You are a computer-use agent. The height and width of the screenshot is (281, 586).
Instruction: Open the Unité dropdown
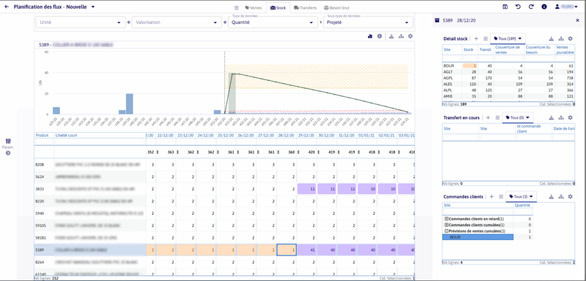(80, 23)
